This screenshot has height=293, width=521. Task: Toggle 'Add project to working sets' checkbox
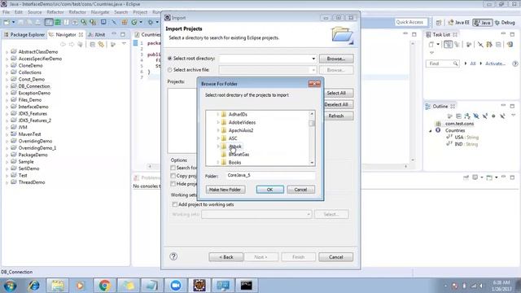(x=175, y=204)
